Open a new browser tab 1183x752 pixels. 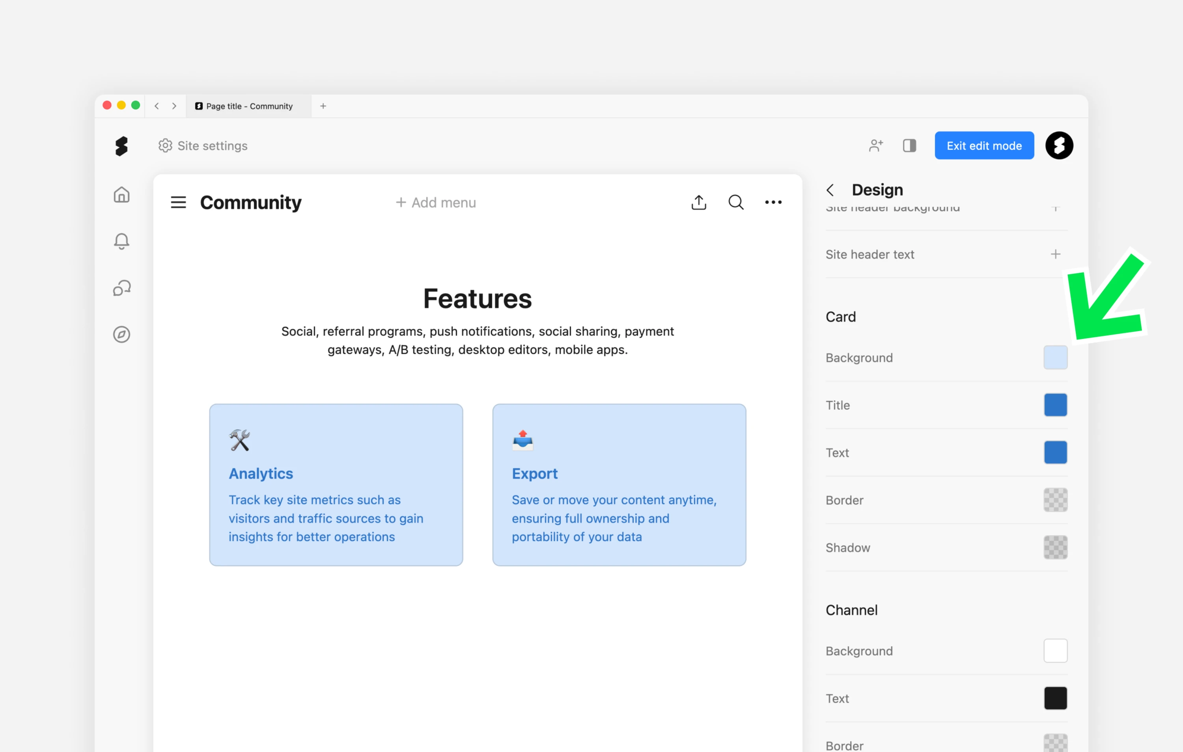click(323, 106)
